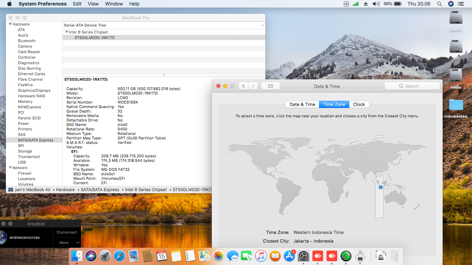Click the Launchpad rocket icon
This screenshot has height=265, width=472.
point(105,256)
